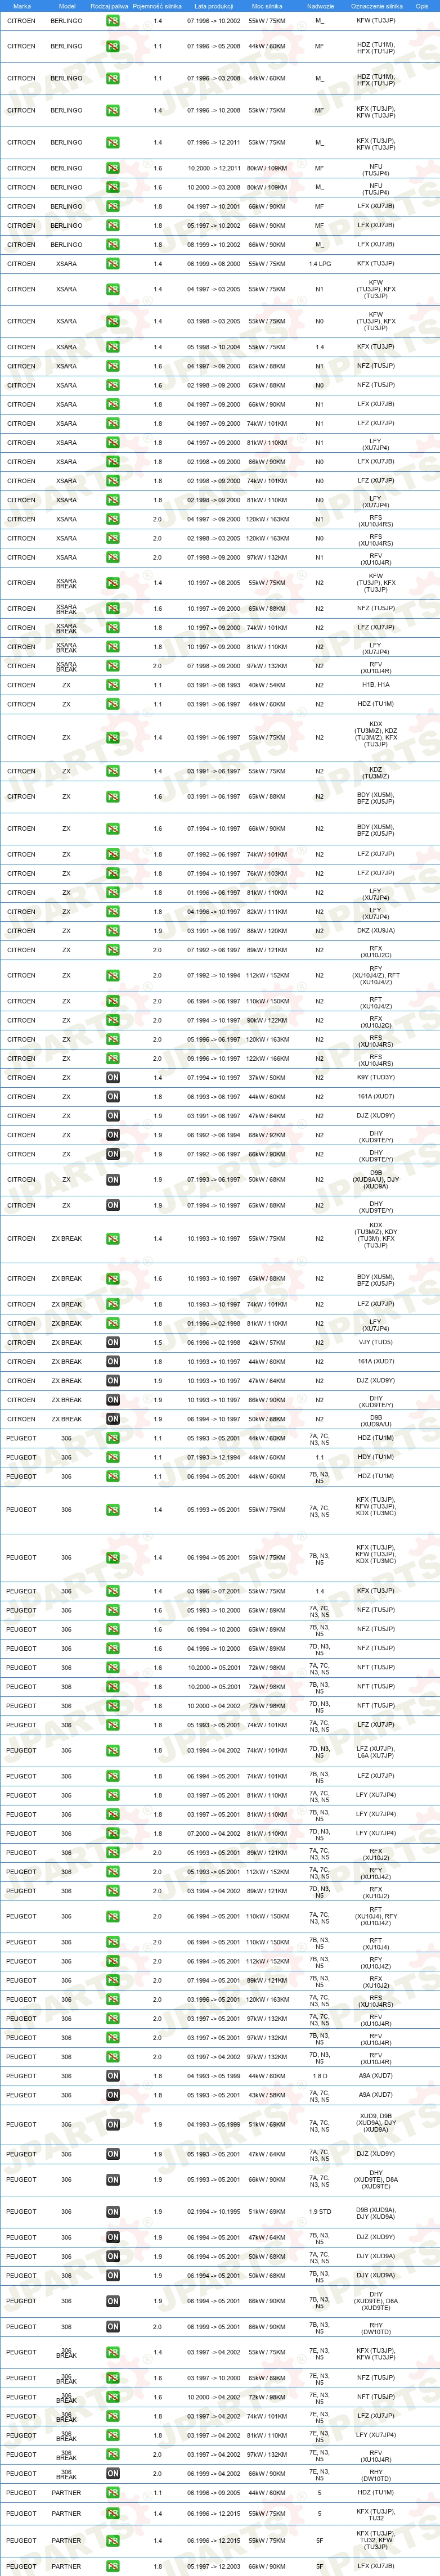Click the Oznaczenie silnika column header

377,6
